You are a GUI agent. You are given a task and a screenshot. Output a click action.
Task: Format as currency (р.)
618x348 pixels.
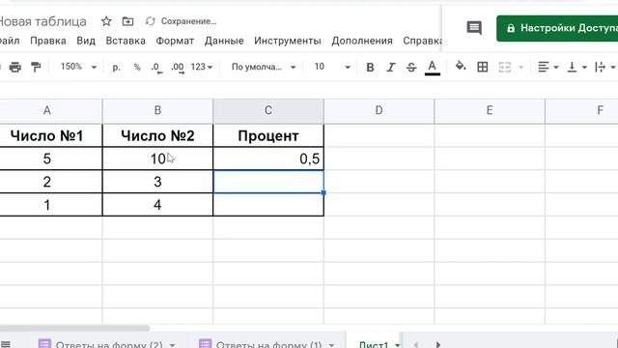pyautogui.click(x=116, y=67)
